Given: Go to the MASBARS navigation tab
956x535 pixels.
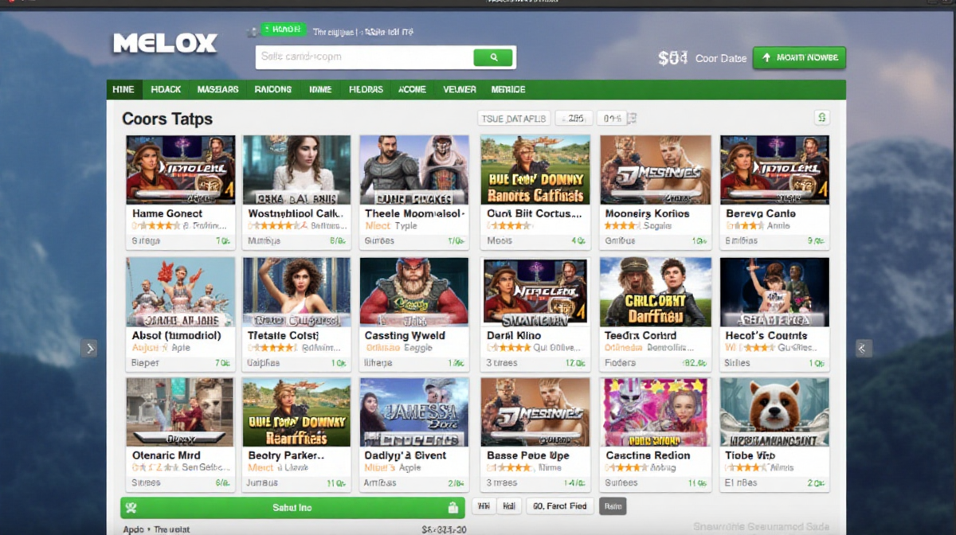Looking at the screenshot, I should tap(217, 90).
